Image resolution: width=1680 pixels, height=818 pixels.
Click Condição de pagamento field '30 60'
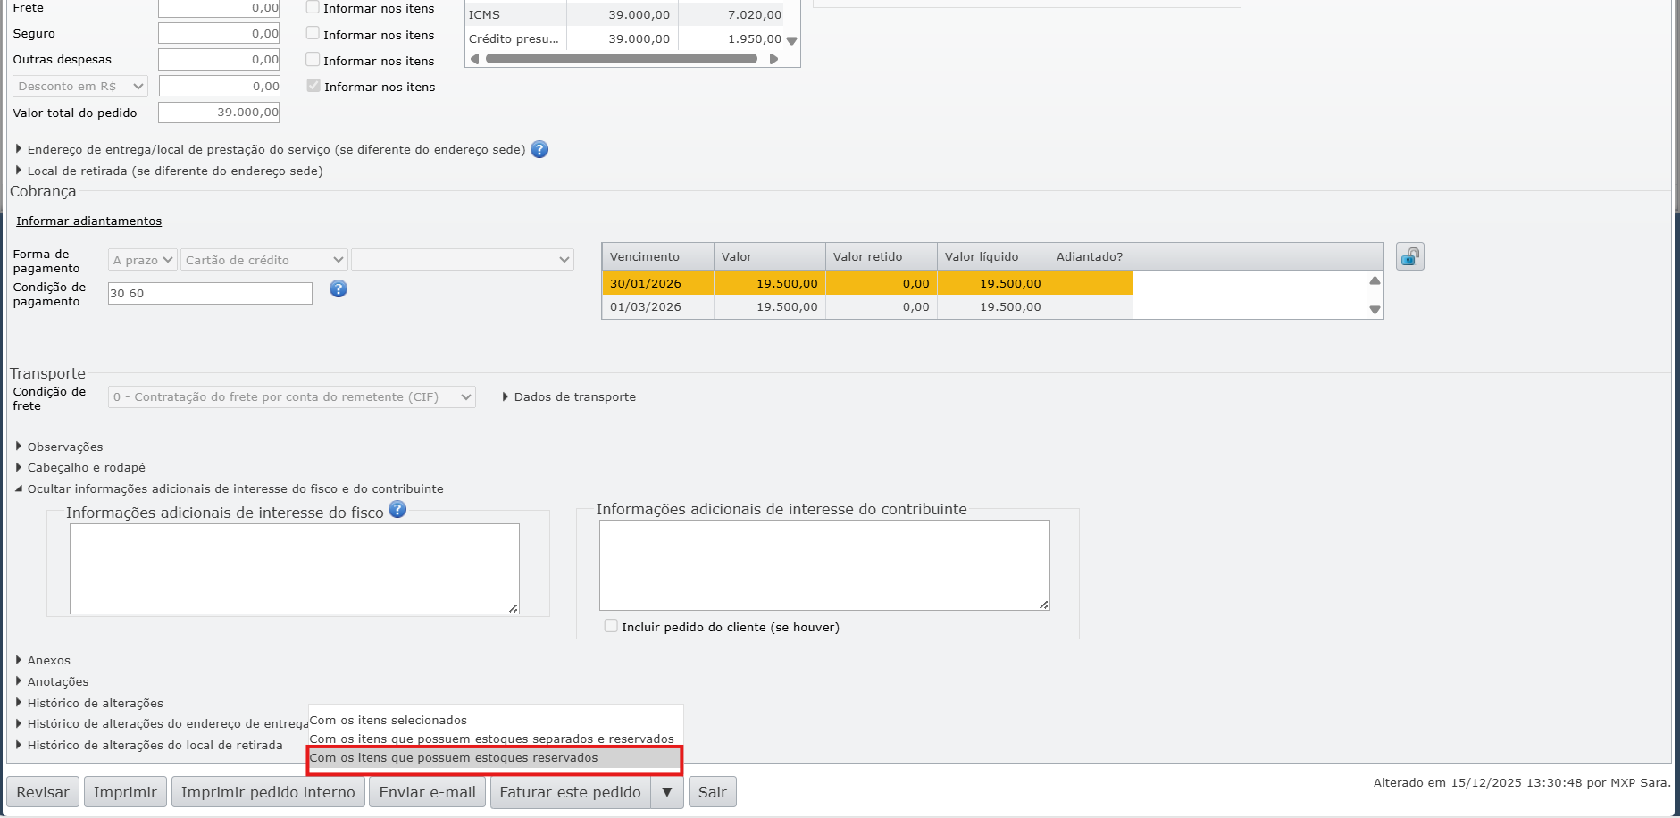click(210, 294)
